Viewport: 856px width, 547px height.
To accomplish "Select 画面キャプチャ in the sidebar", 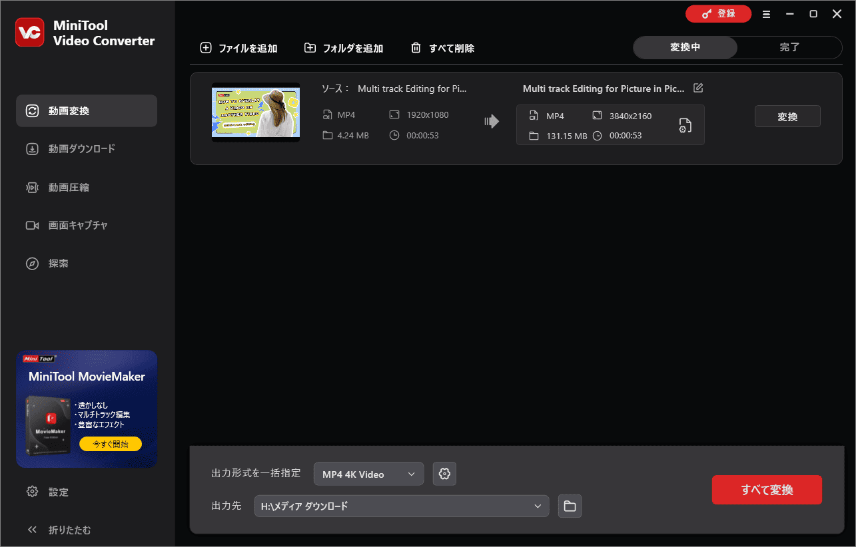I will [87, 226].
